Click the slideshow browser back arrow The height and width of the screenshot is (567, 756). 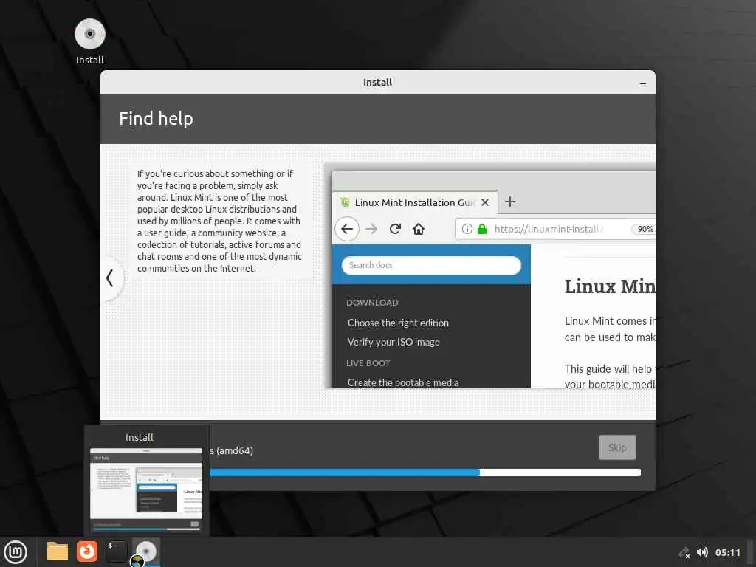[347, 229]
